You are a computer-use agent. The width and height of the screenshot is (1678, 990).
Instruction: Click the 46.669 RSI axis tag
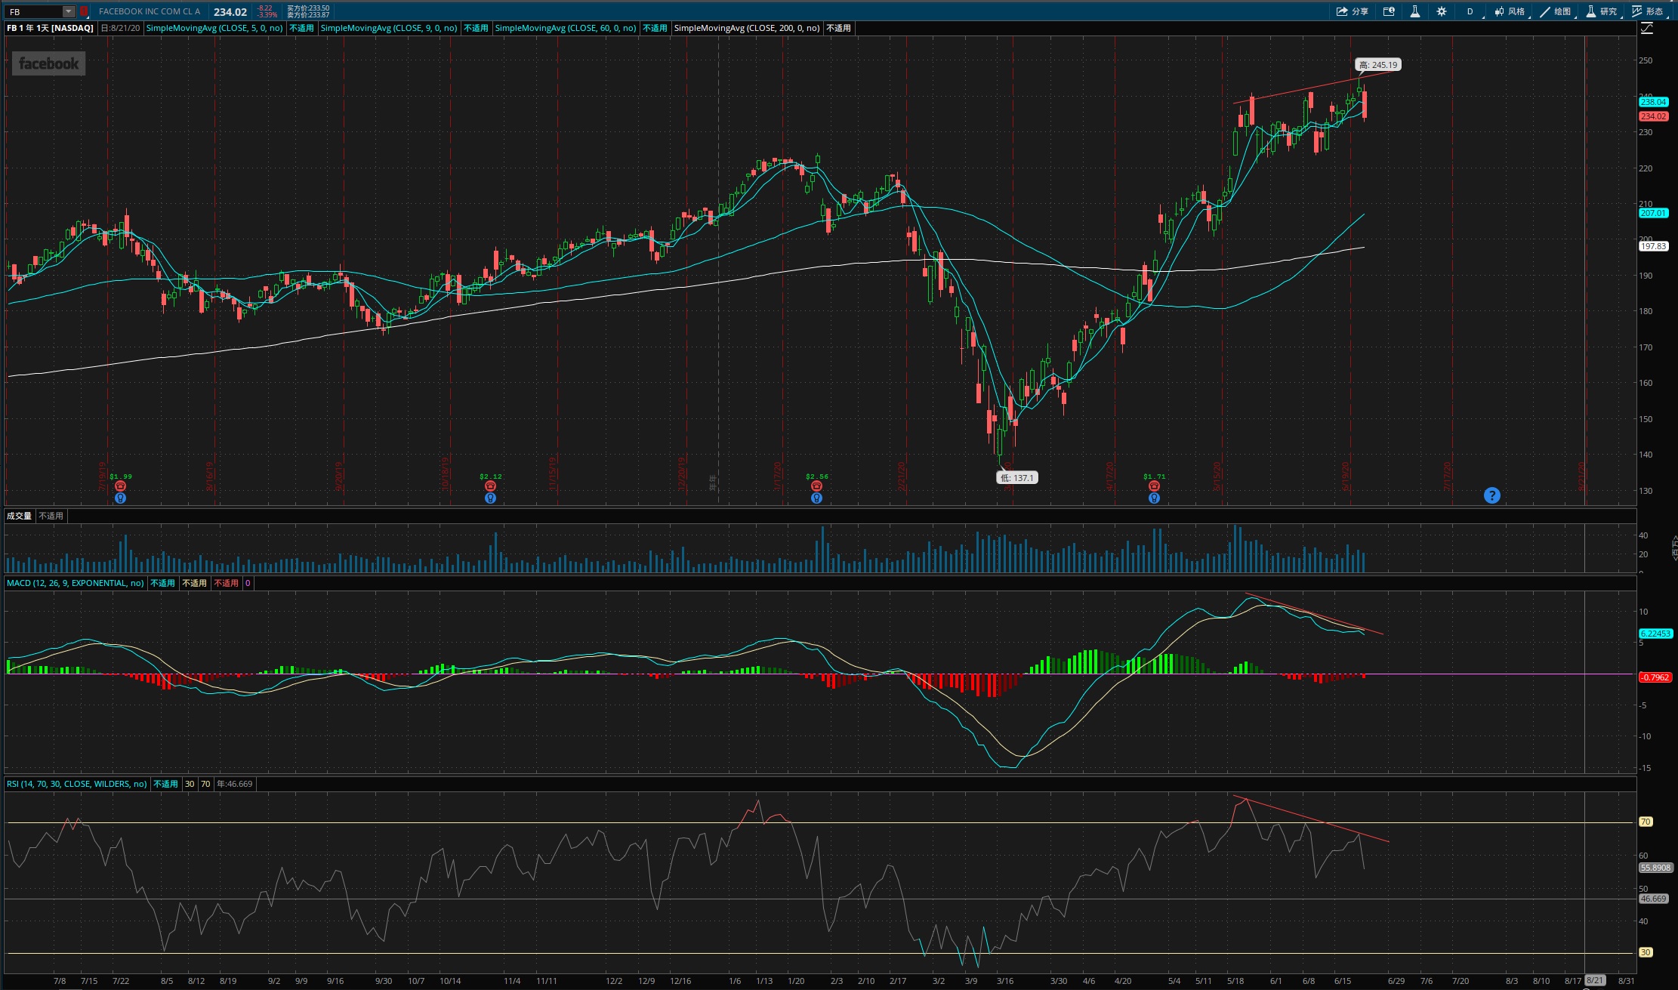click(1653, 899)
